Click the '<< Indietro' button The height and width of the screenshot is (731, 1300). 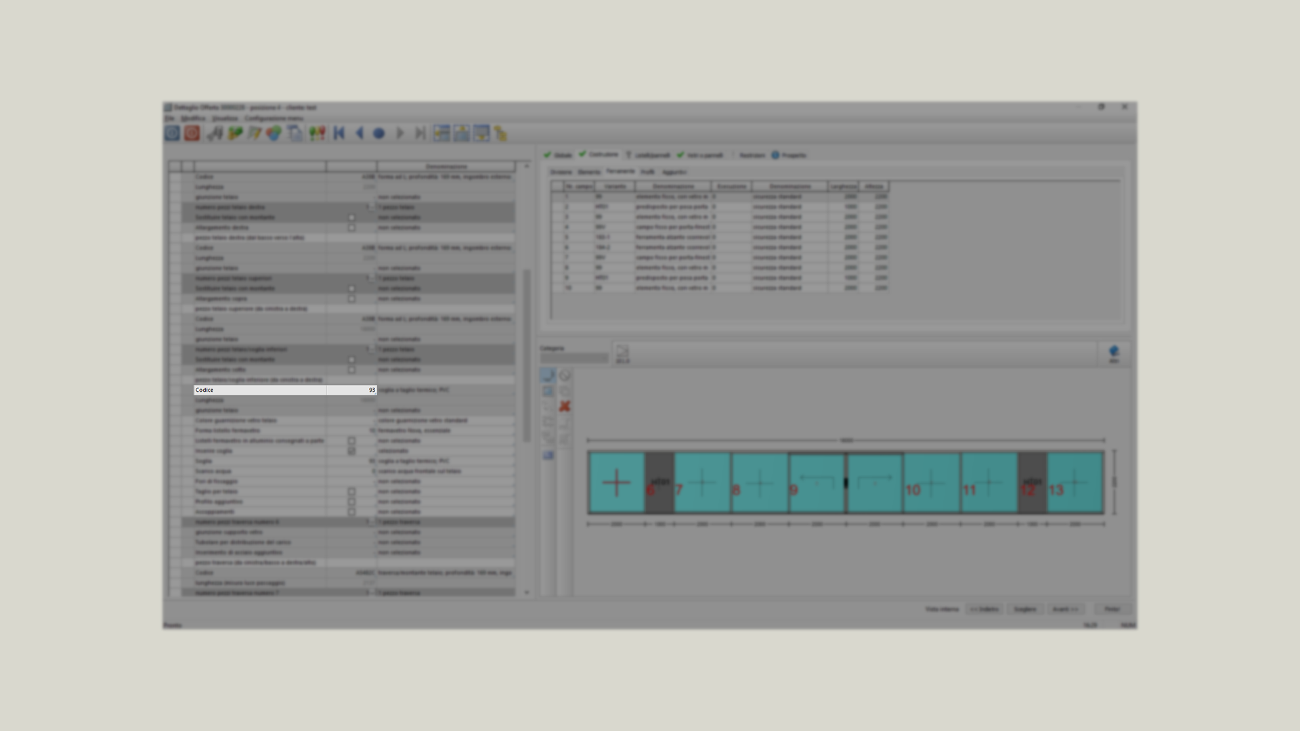click(984, 609)
